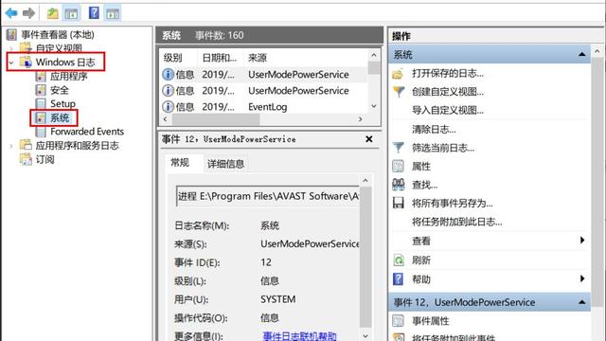The image size is (606, 341).
Task: Open the 系统 log in tree
Action: (60, 117)
